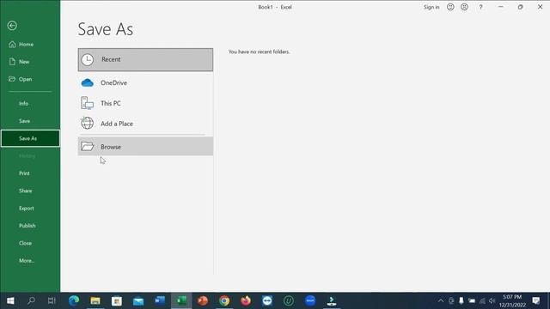Click the OneDrive cloud icon

[88, 83]
